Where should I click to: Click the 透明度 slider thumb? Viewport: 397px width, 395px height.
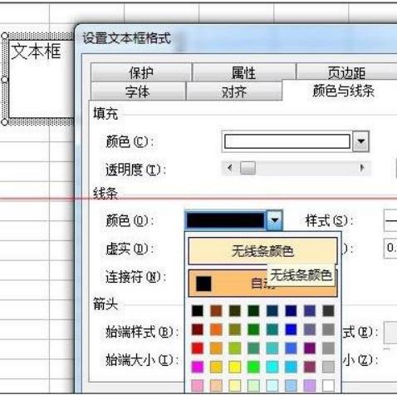coord(248,168)
